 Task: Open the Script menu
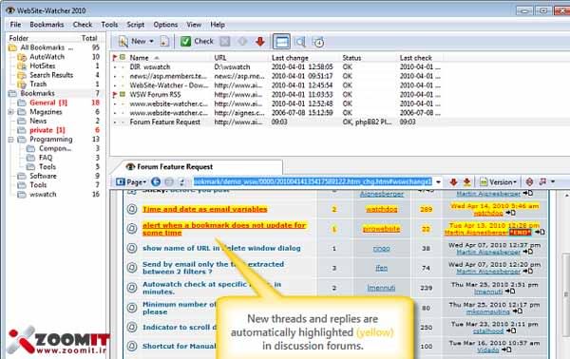pyautogui.click(x=135, y=25)
